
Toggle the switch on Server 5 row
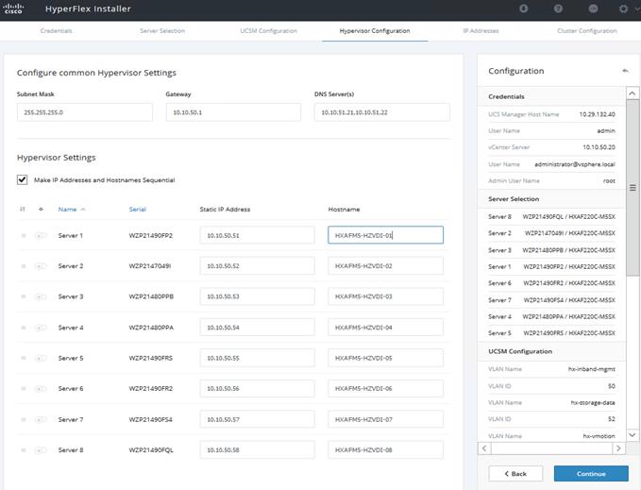40,358
